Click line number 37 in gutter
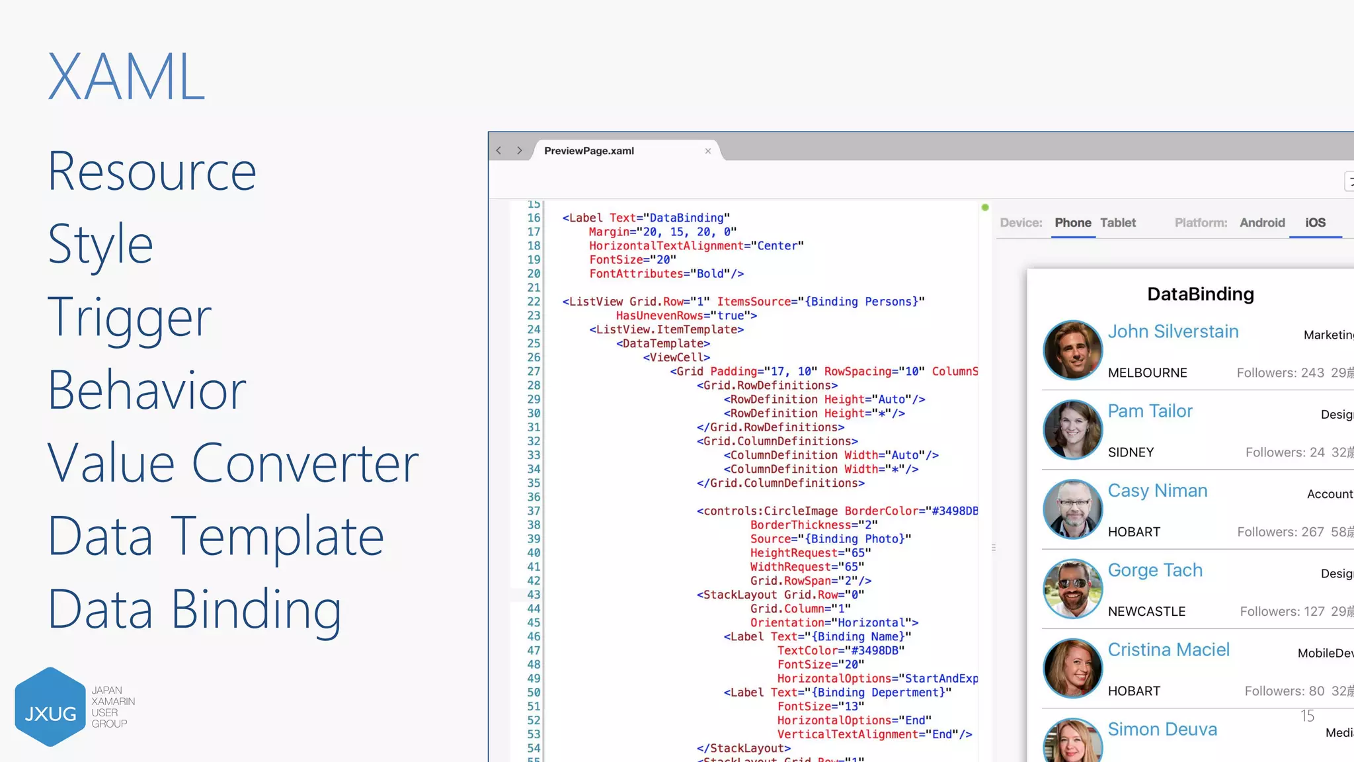Screen dimensions: 1354x762 point(534,511)
